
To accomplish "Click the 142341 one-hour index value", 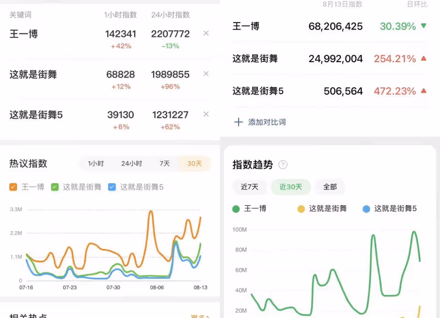I will click(x=120, y=34).
